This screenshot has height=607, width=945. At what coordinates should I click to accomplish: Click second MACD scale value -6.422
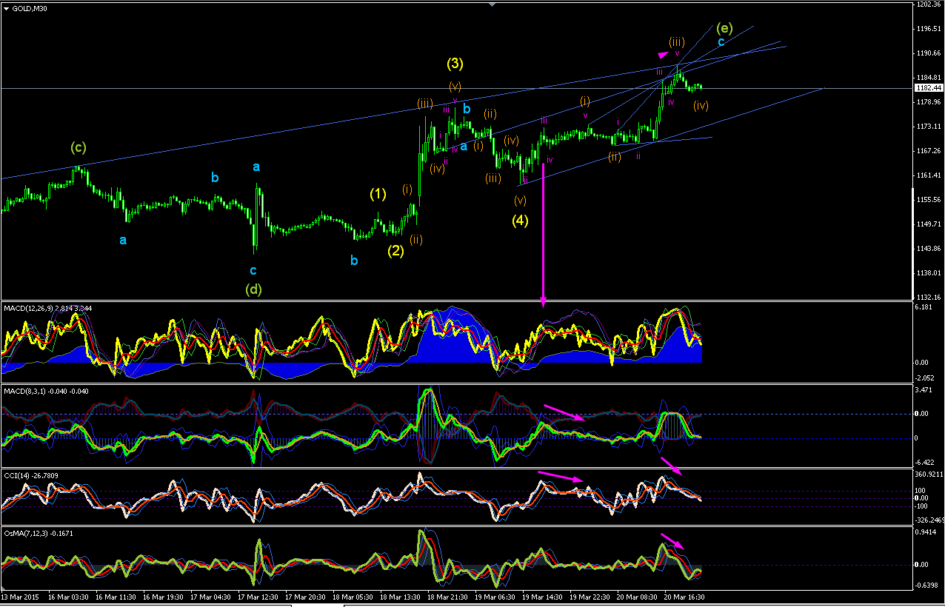click(924, 461)
